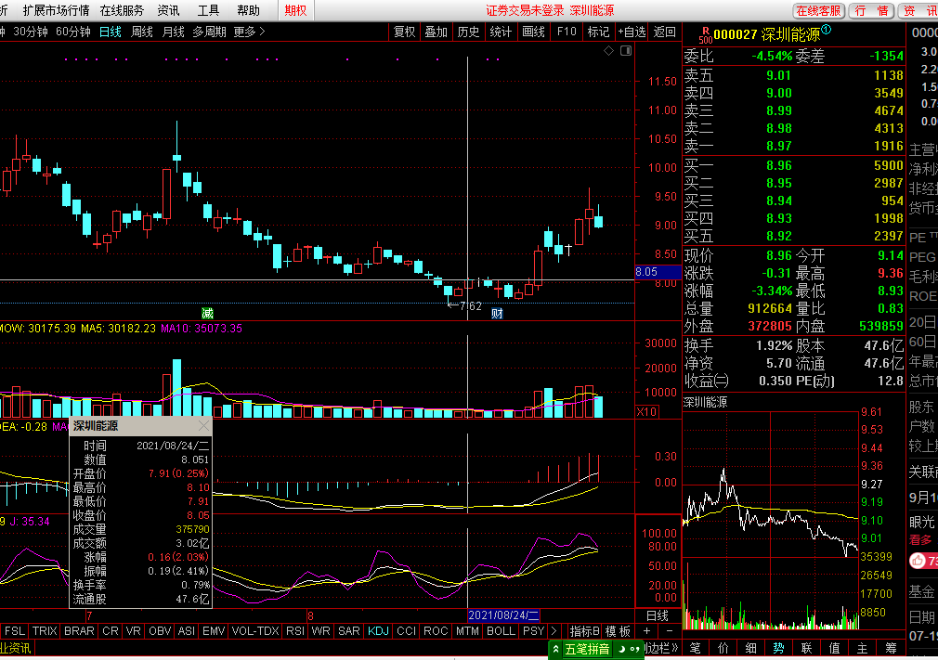Open the 多周期 view
This screenshot has width=938, height=660.
209,32
